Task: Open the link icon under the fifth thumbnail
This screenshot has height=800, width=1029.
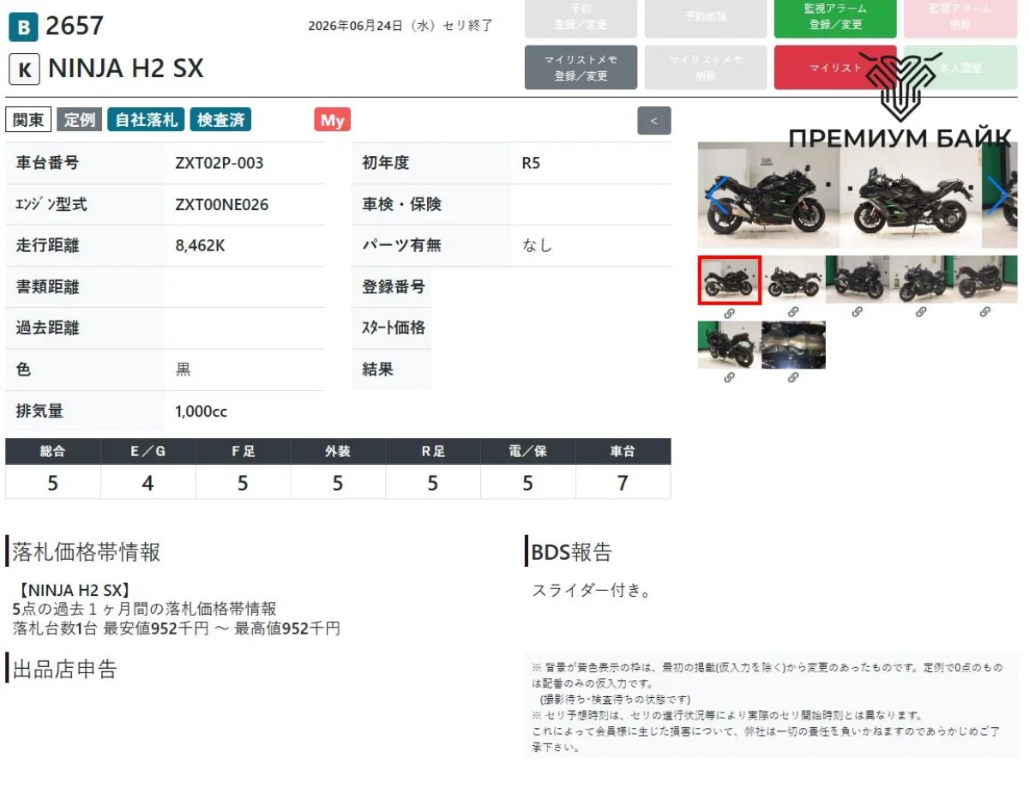Action: point(985,313)
